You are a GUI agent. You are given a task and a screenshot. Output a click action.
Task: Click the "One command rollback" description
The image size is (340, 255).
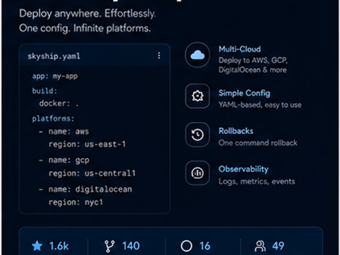(258, 143)
